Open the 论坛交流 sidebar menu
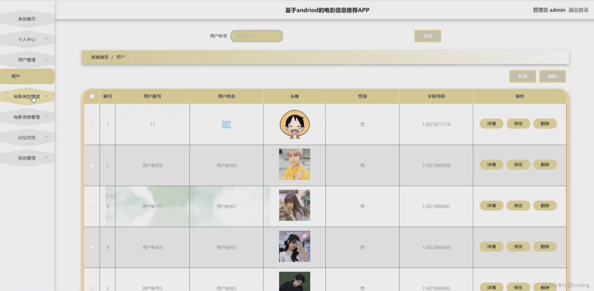594x291 pixels. (x=27, y=137)
